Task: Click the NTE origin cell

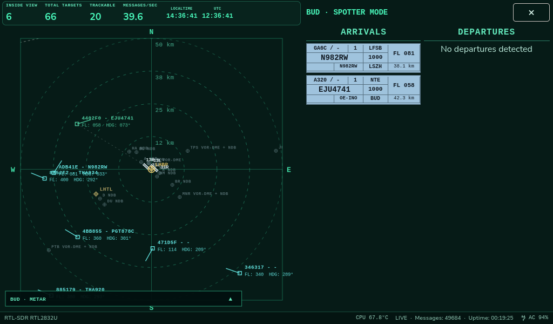Action: pyautogui.click(x=375, y=80)
